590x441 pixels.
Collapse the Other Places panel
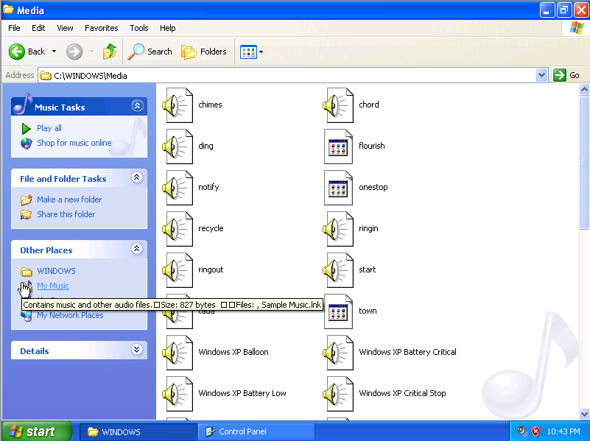[x=137, y=249]
